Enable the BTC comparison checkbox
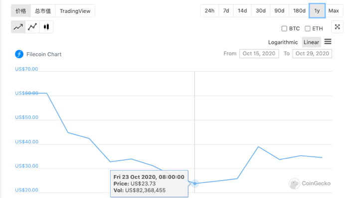345x198 pixels. [x=284, y=28]
